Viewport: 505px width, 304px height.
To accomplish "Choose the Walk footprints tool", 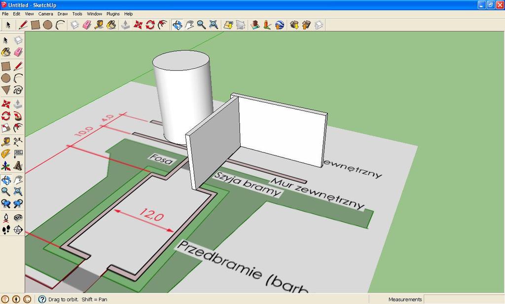I will tap(6, 230).
